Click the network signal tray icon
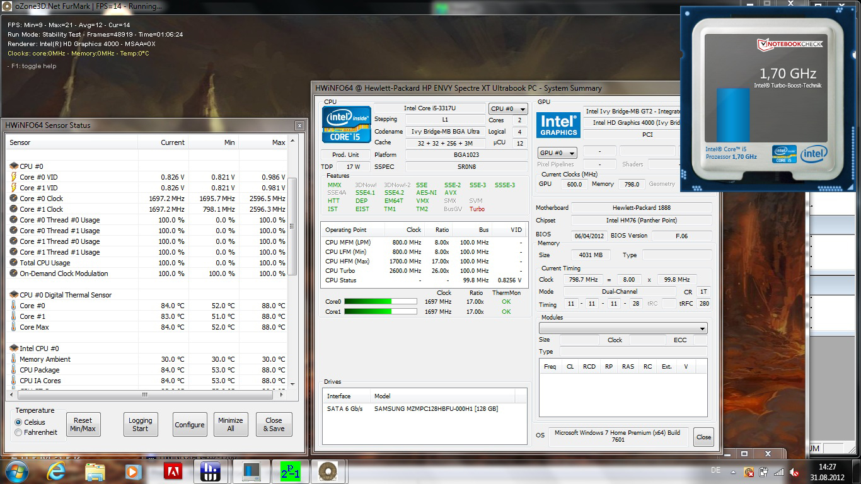 [x=779, y=471]
